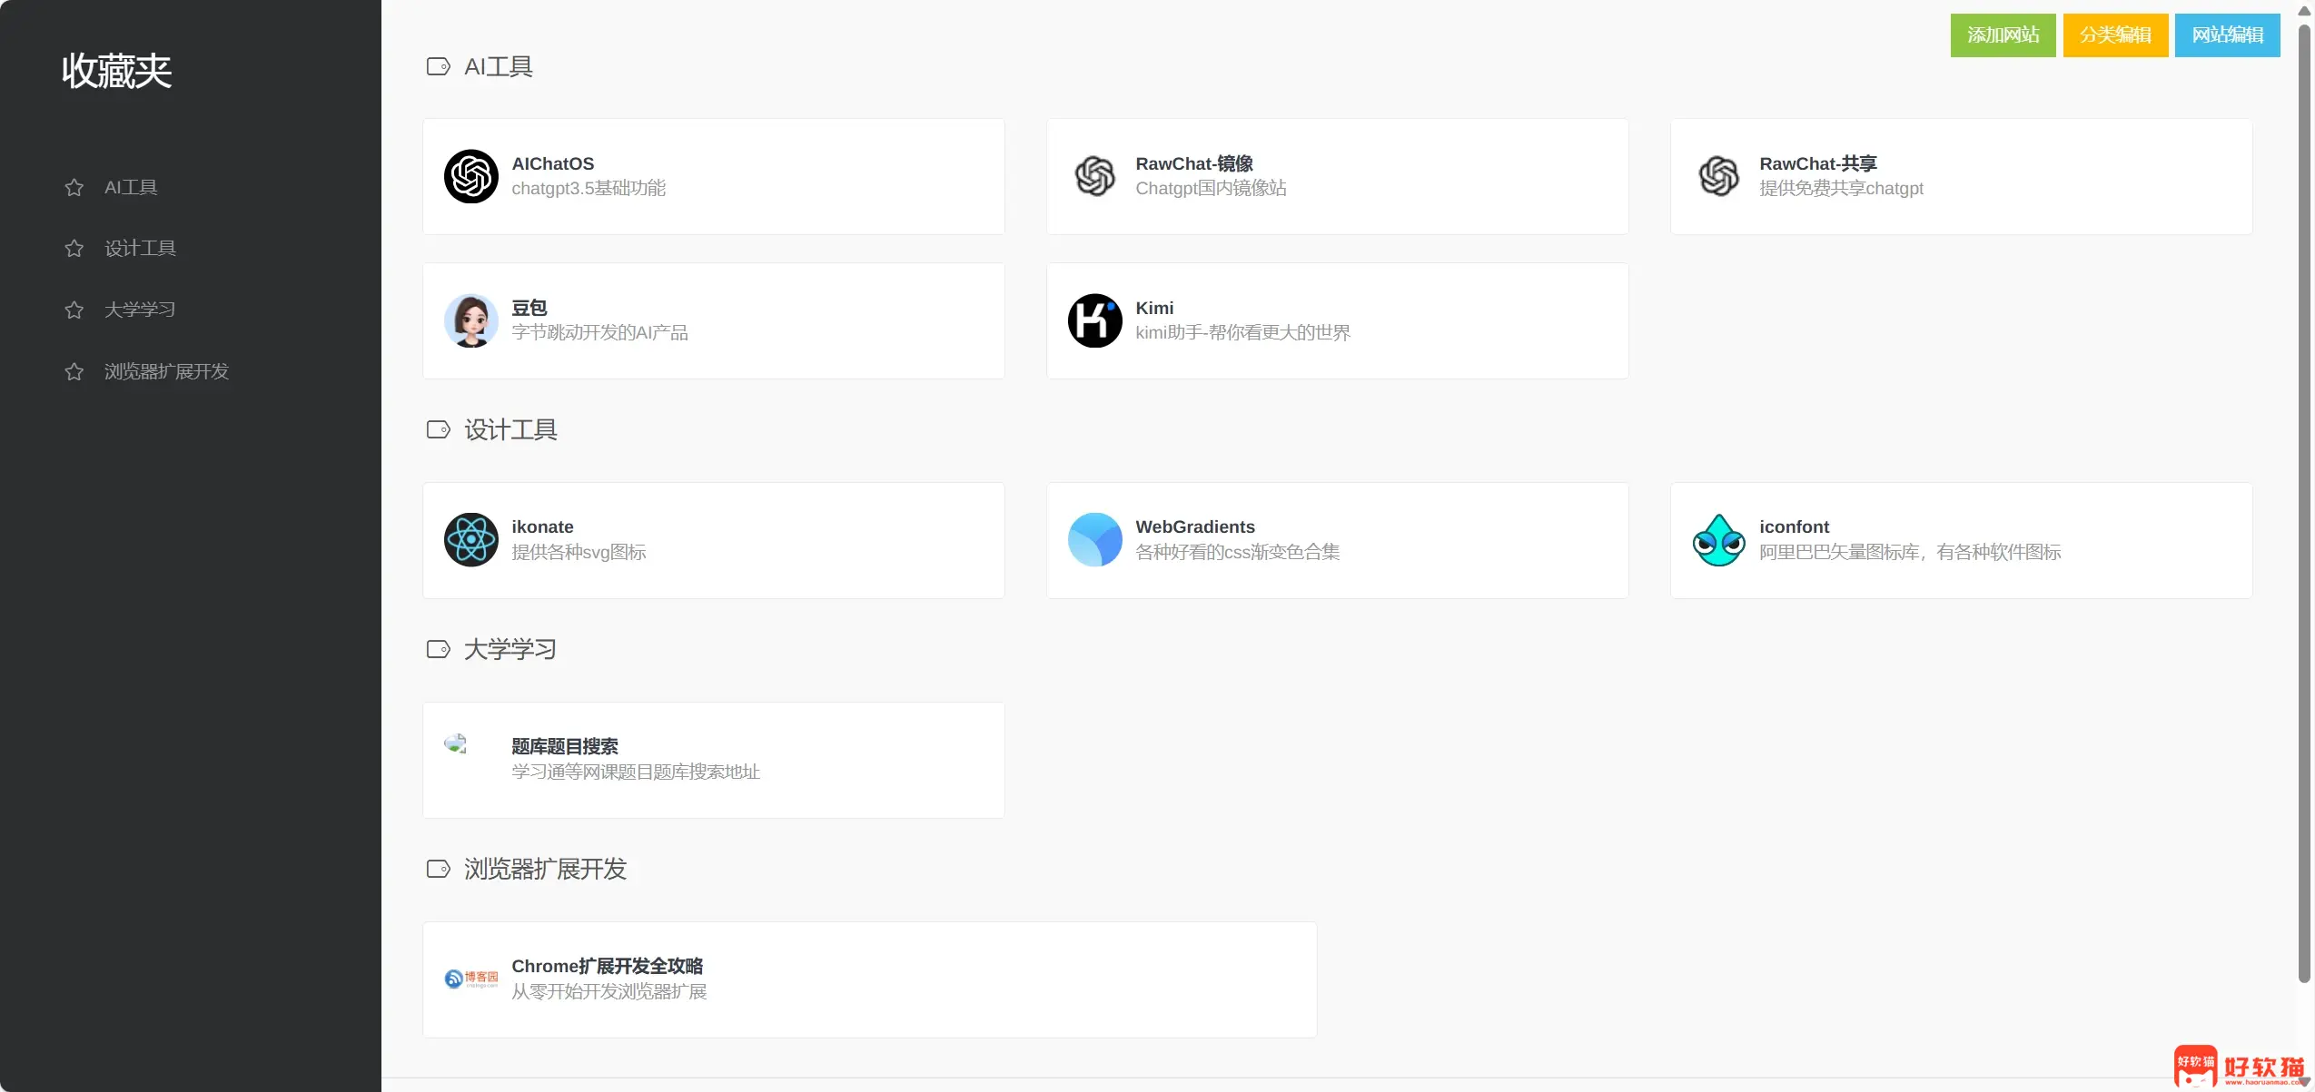Click the description chatgpt3.5基础功能
This screenshot has height=1092, width=2315.
(589, 188)
